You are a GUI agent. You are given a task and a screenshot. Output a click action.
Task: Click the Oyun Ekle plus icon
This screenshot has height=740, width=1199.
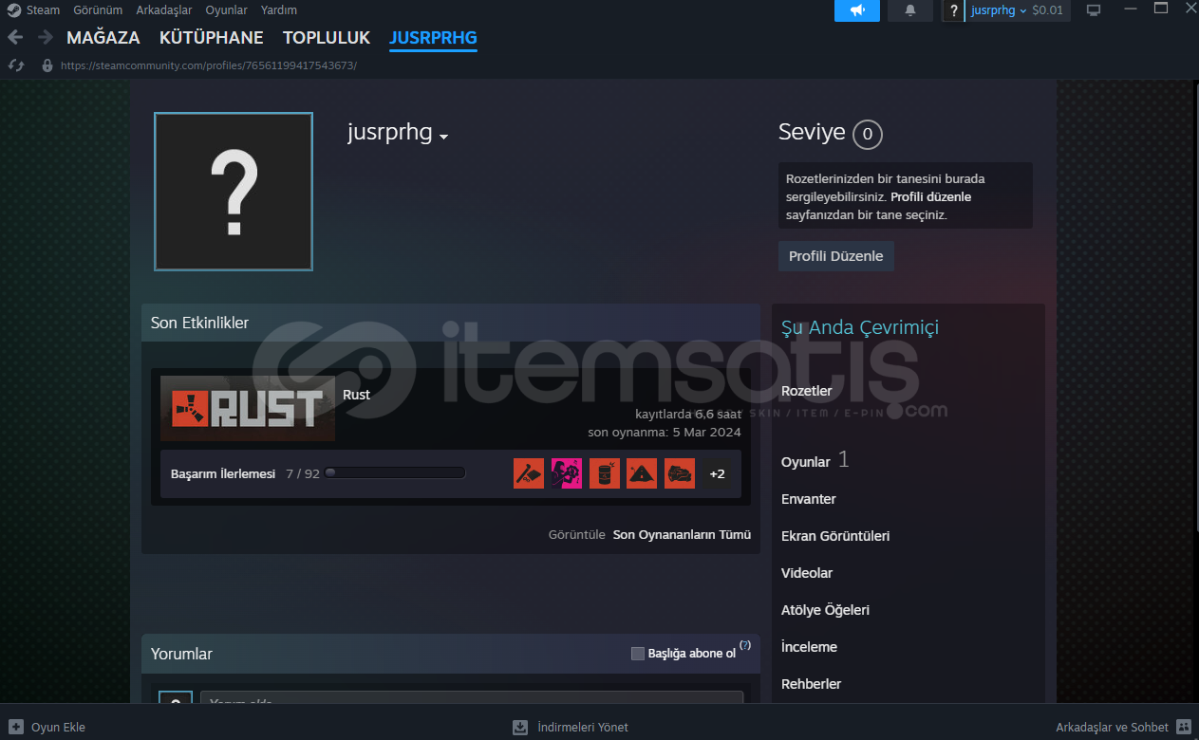click(14, 728)
